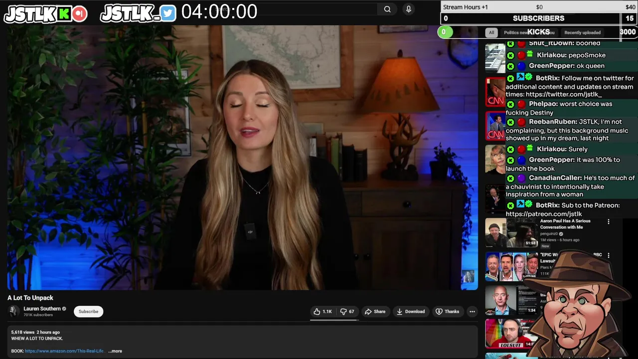This screenshot has width=638, height=359.
Task: Select the Recently uploaded filter chip
Action: [582, 32]
